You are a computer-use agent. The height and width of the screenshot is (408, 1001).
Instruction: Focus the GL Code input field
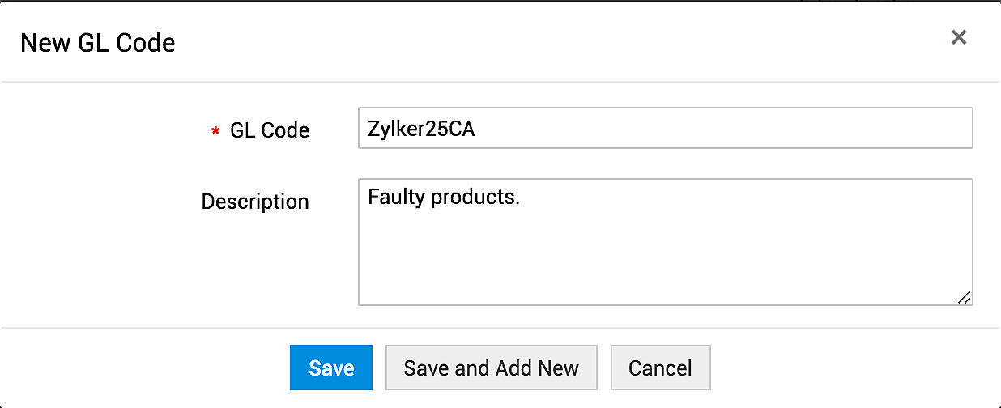click(664, 129)
